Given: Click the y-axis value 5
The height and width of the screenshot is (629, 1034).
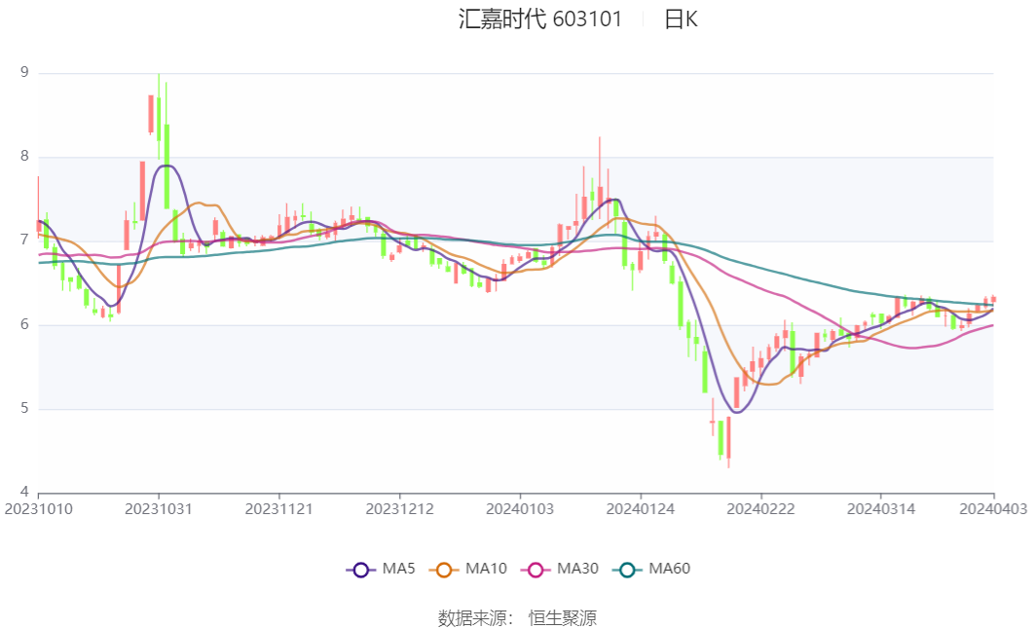Looking at the screenshot, I should (x=24, y=408).
